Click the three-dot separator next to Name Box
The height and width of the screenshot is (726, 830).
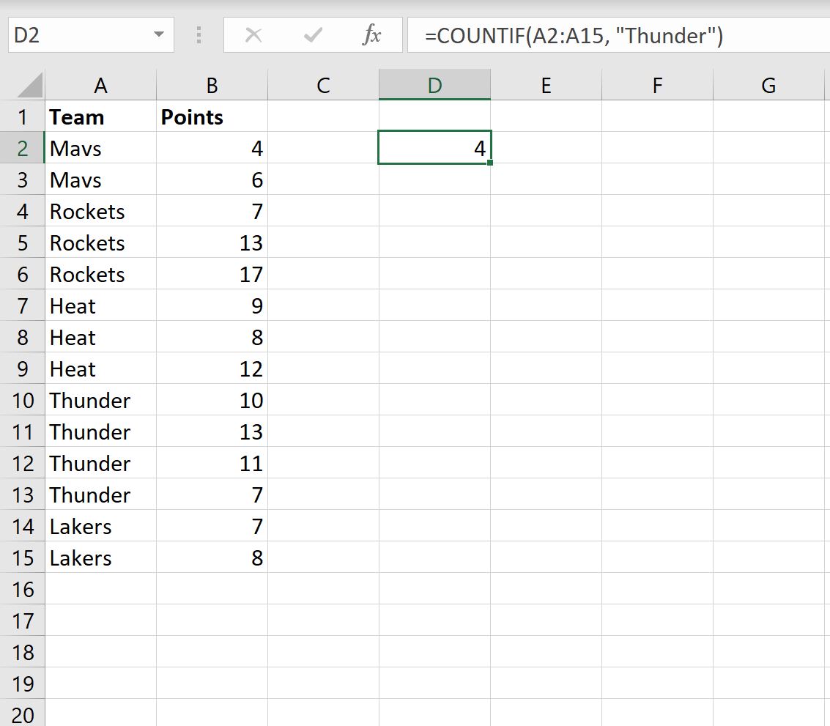click(198, 34)
